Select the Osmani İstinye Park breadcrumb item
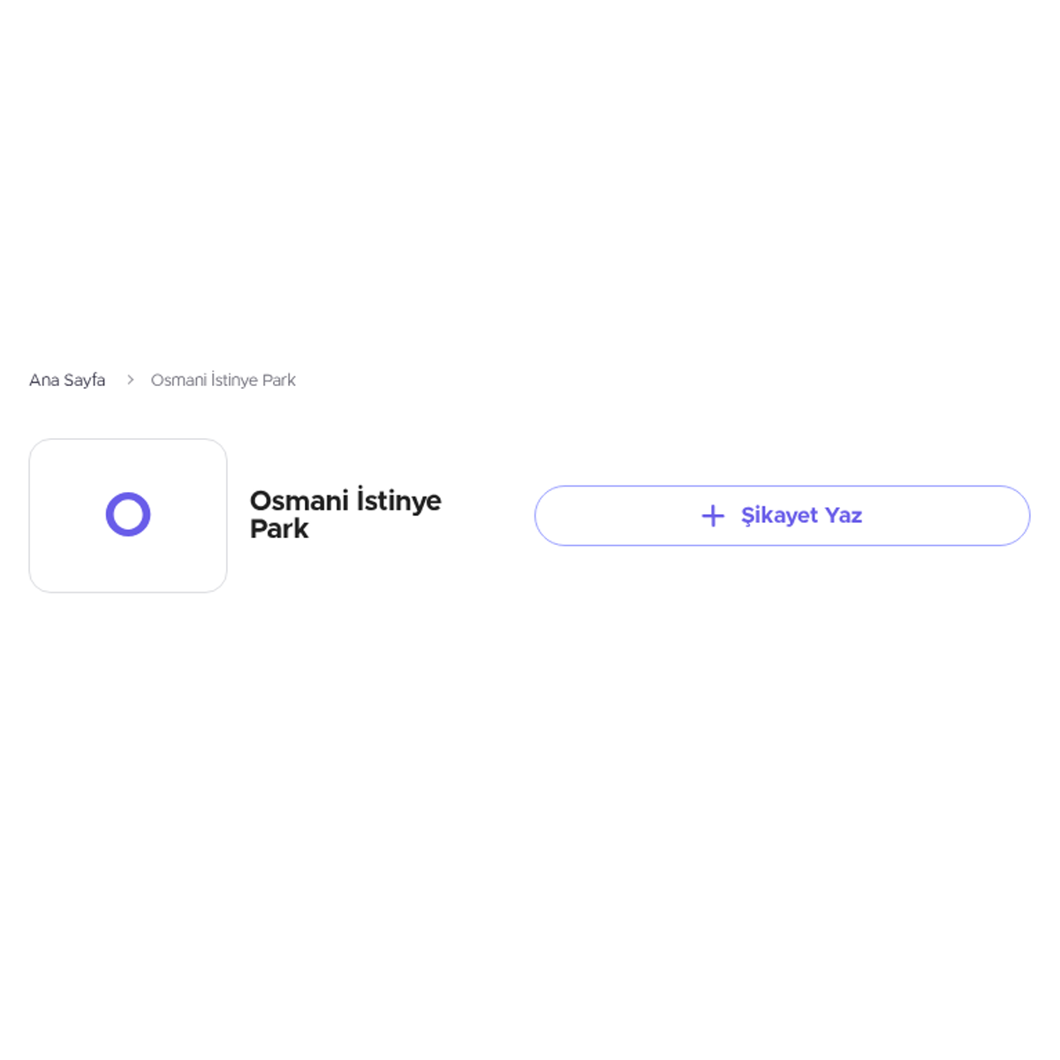The height and width of the screenshot is (1060, 1060). coord(223,380)
